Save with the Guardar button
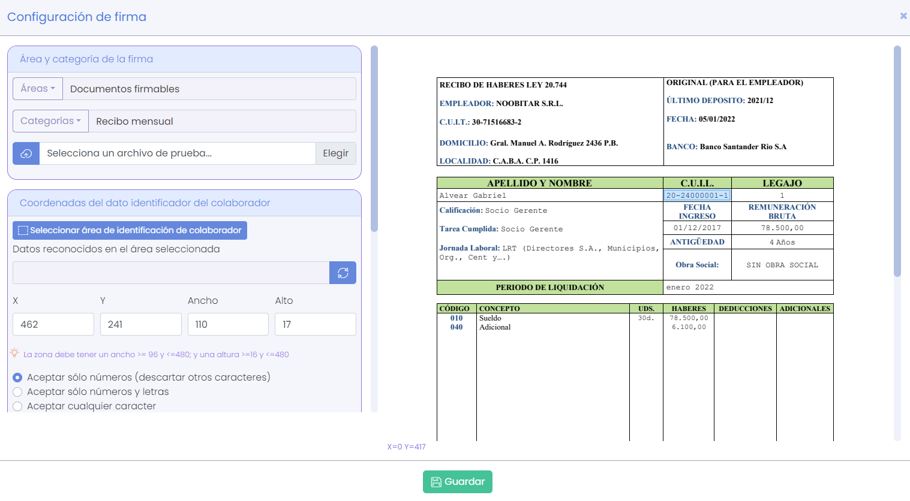Viewport: 910px width, 501px height. pyautogui.click(x=457, y=482)
